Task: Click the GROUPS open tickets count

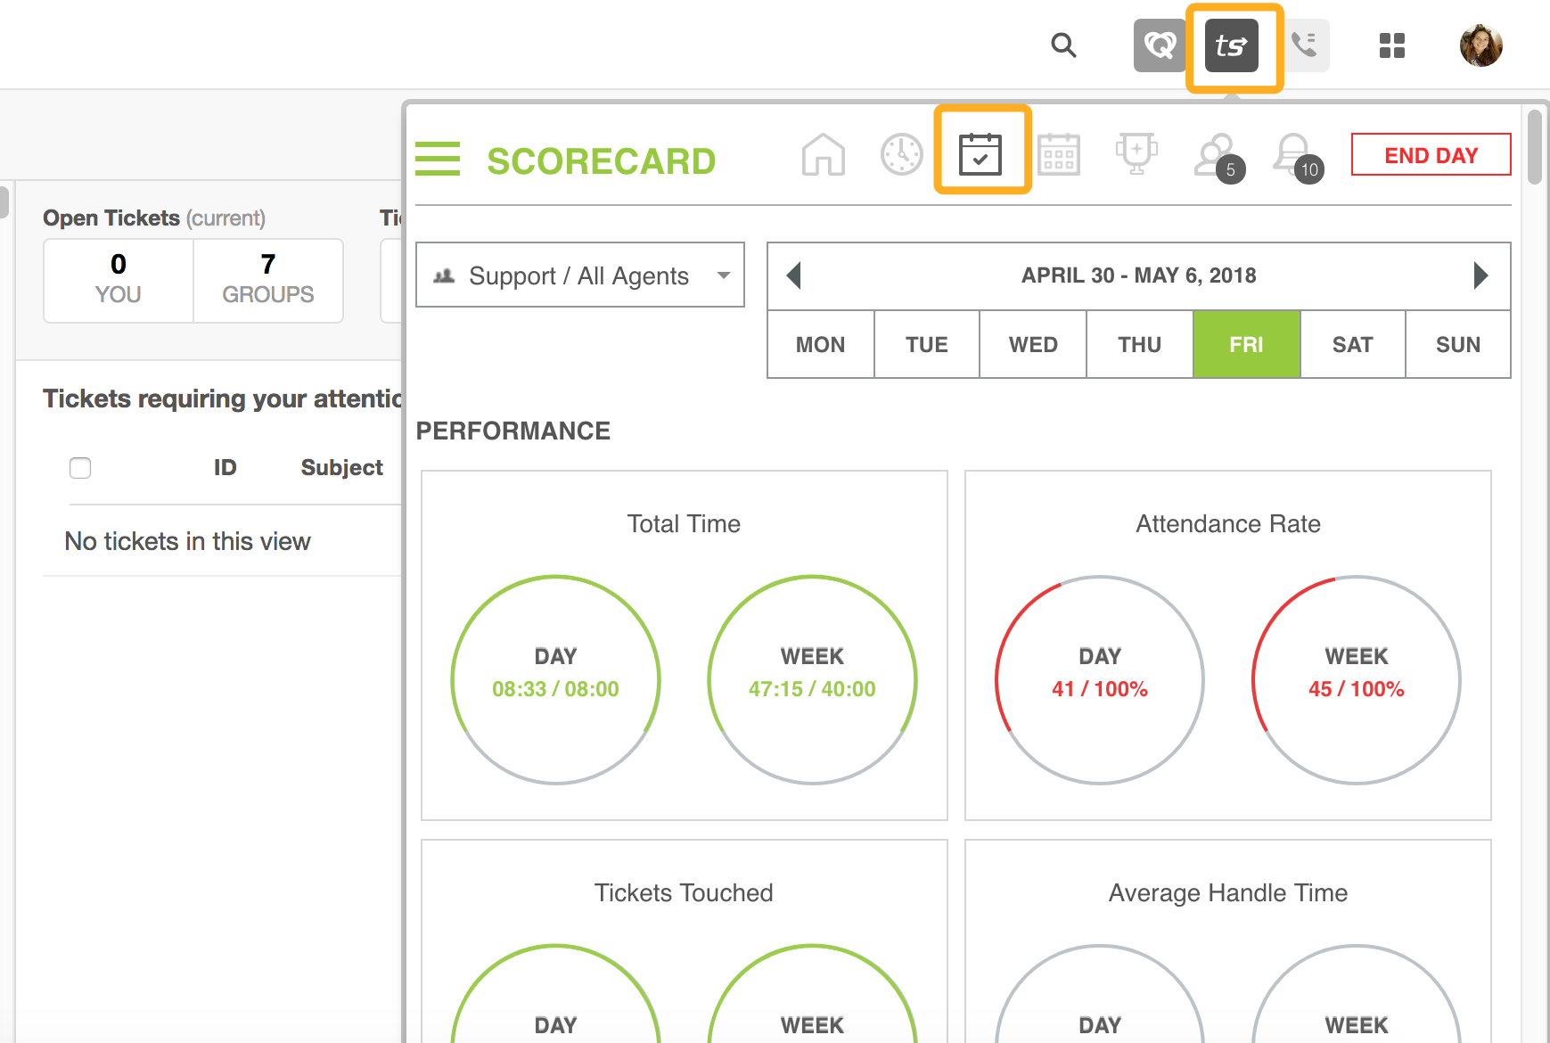Action: pyautogui.click(x=268, y=279)
